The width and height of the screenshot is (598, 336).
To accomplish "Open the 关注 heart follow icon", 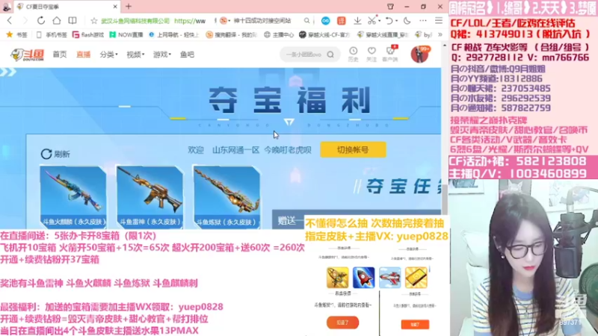I will coord(372,54).
